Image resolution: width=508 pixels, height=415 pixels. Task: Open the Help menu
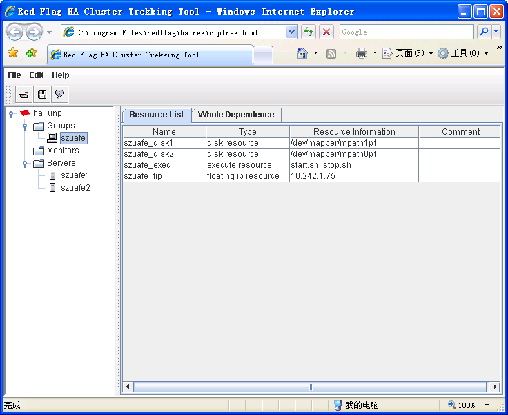[61, 75]
